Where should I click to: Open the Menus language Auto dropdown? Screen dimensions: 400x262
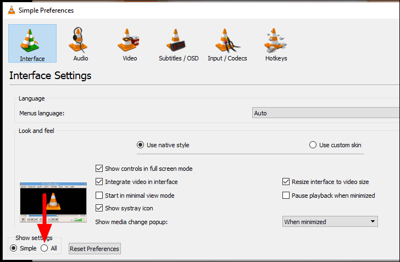point(326,113)
